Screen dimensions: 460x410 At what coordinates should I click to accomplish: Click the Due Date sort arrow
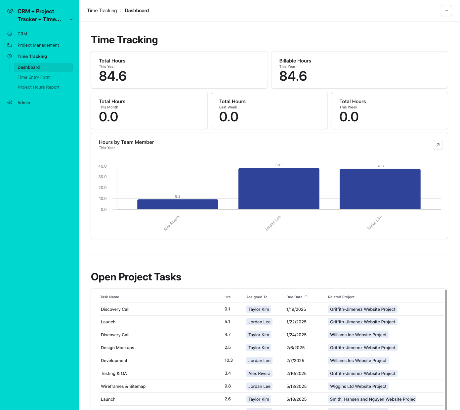[307, 297]
